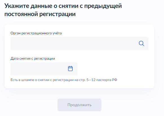The image size is (164, 116).
Task: Click blank page background left of Продолжить
Action: tap(29, 105)
